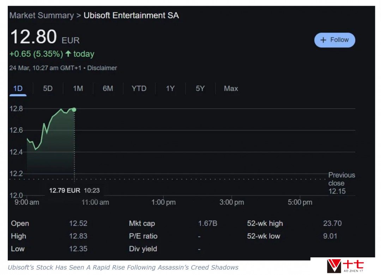Click the High label in stats table
381x275 pixels.
point(18,236)
